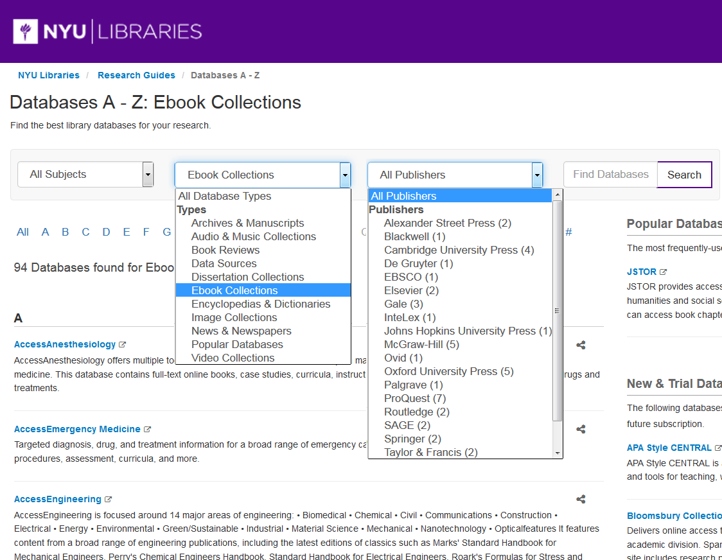The image size is (722, 560).
Task: Select highlighted All Publishers option
Action: click(460, 196)
